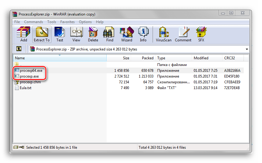Click the Eula.txt document icon

tap(17, 88)
